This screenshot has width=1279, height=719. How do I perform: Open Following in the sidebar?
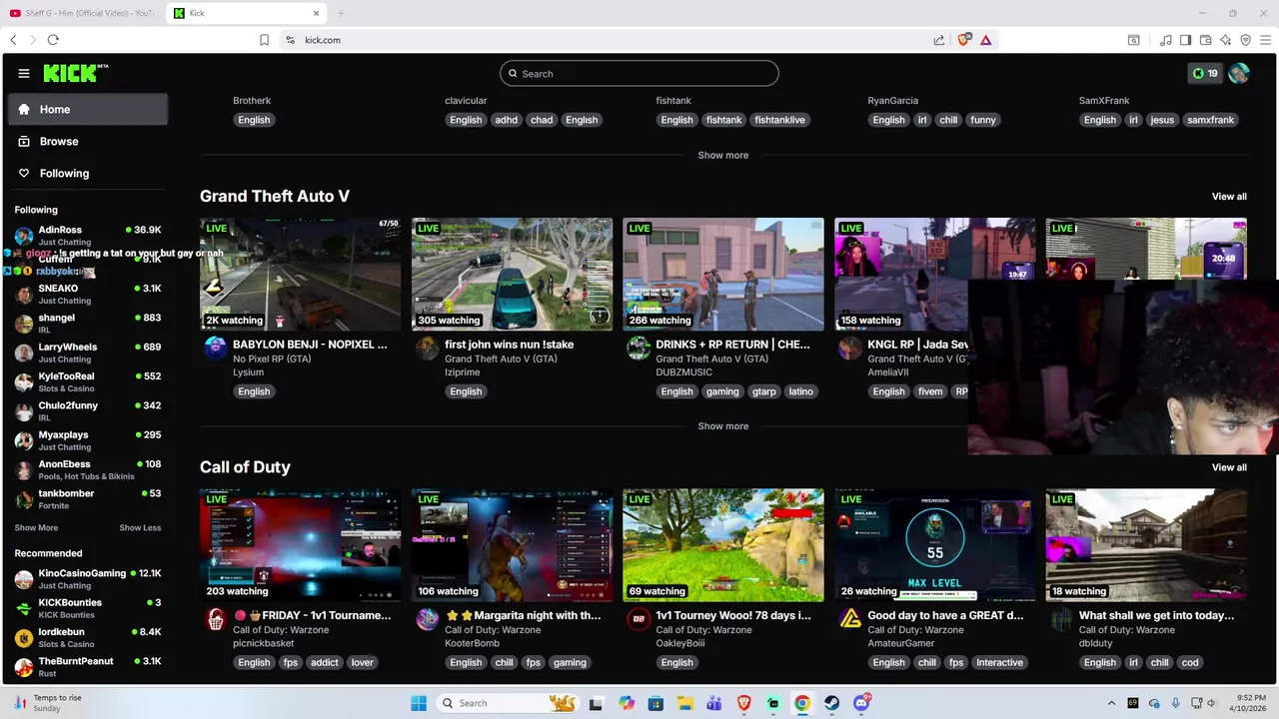tap(88, 173)
